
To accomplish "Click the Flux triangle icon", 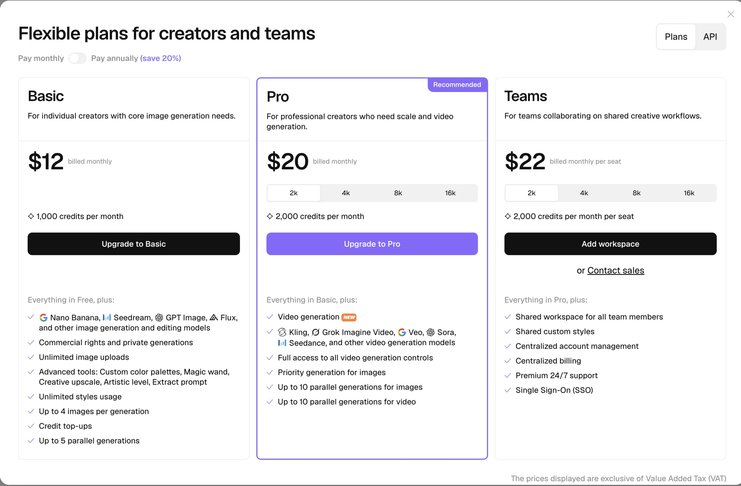I will [x=213, y=317].
